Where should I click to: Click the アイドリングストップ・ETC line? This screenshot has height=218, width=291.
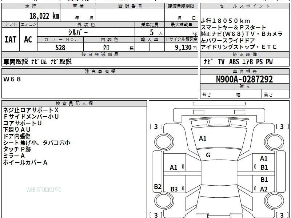coord(239,47)
